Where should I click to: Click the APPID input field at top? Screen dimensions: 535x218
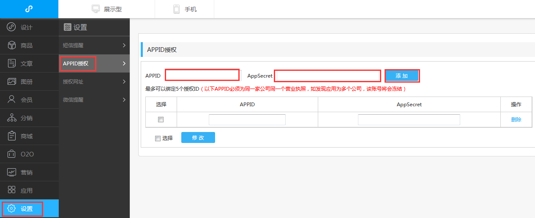coord(202,75)
